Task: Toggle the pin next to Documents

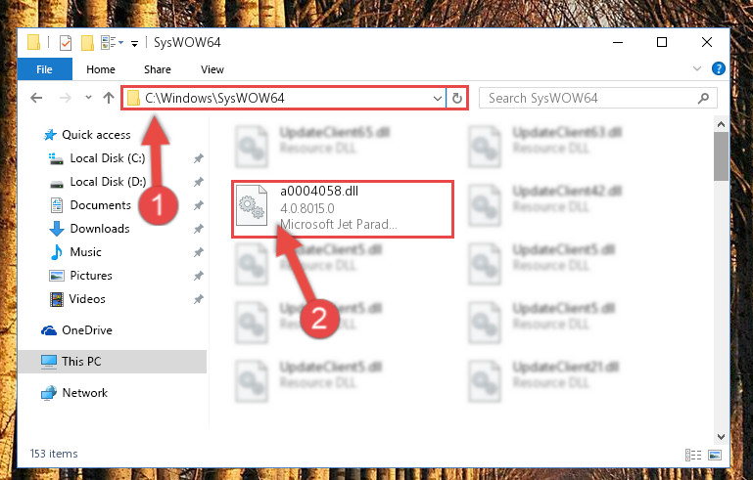Action: tap(199, 205)
